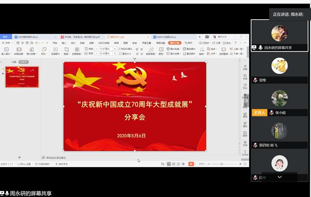Click the Find (查找) search button
The height and width of the screenshot is (197, 311).
click(x=188, y=43)
